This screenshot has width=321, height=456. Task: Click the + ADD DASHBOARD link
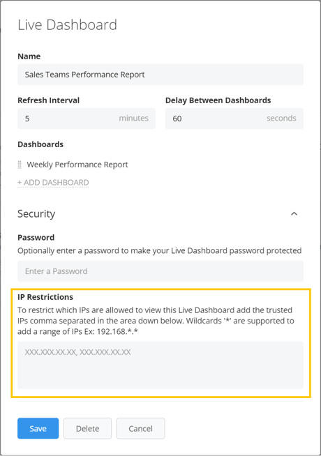53,183
